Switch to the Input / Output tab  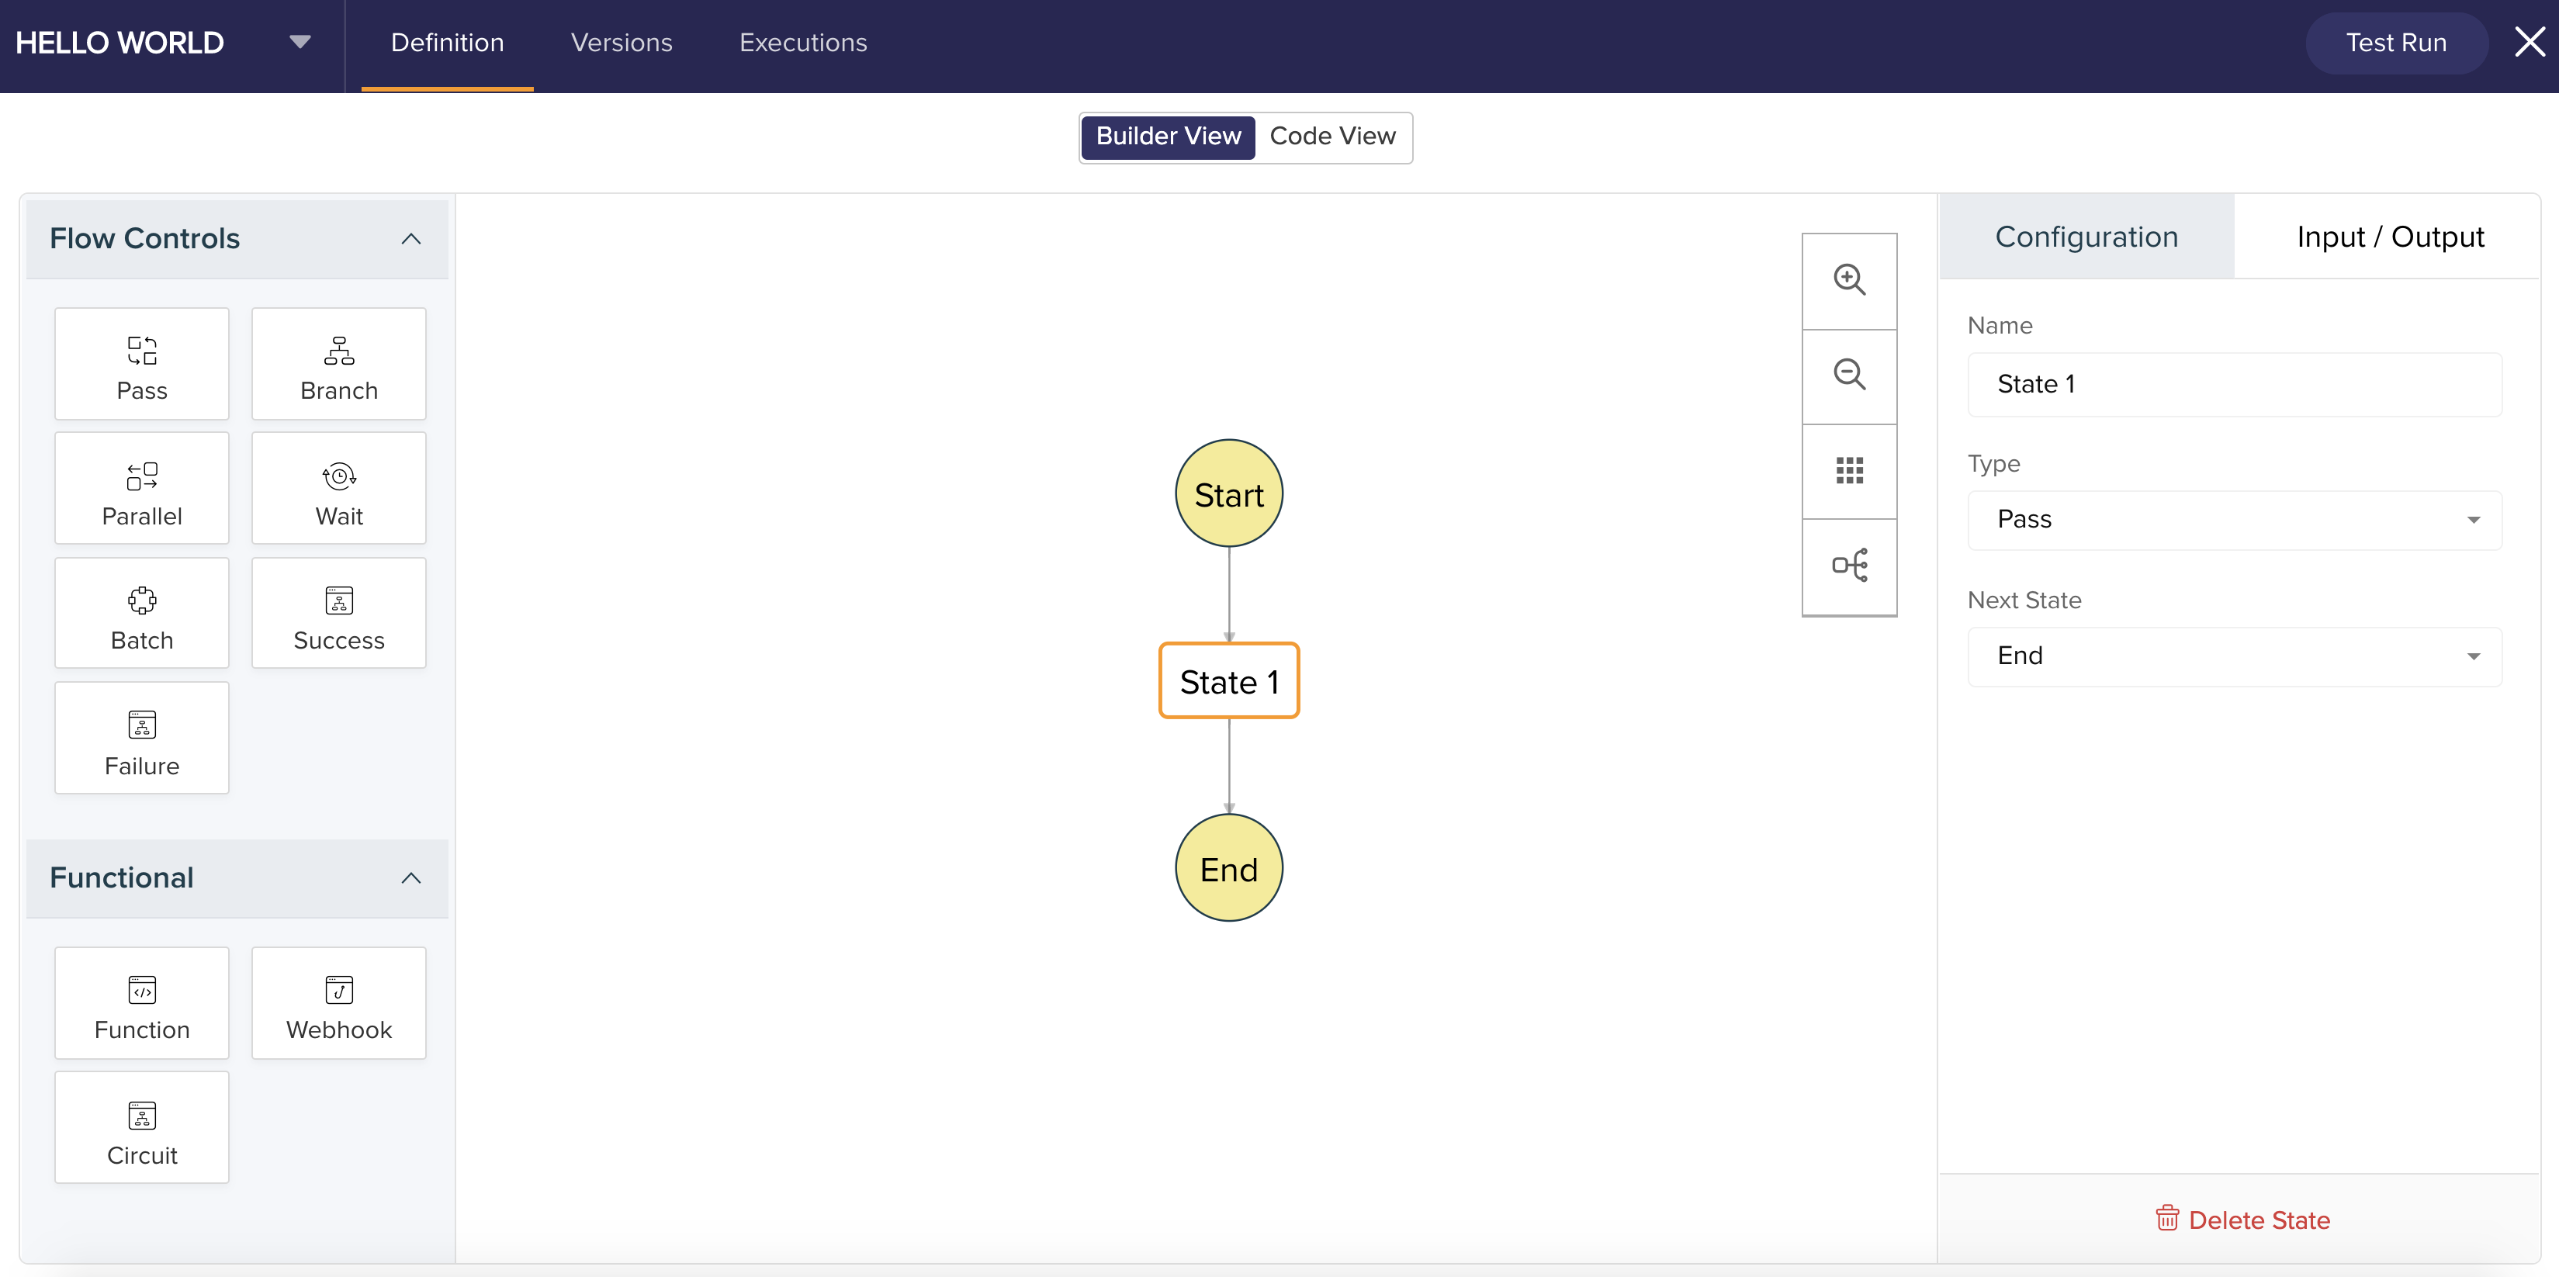[2389, 237]
